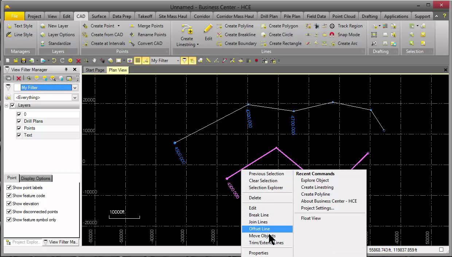Switch to the Start Page tab

coord(95,70)
